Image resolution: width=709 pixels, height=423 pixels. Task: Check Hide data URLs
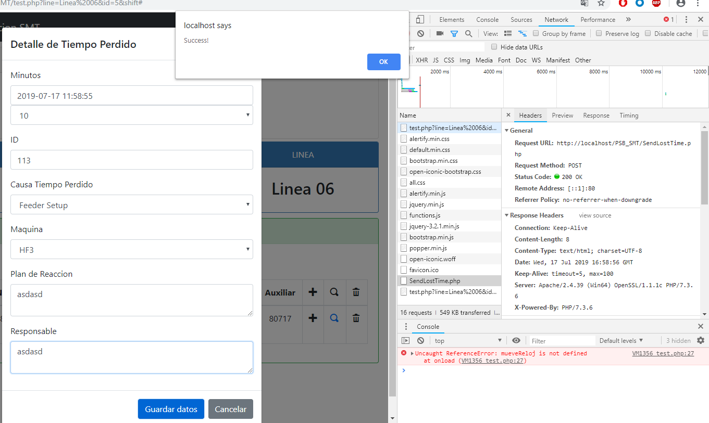[x=494, y=47]
